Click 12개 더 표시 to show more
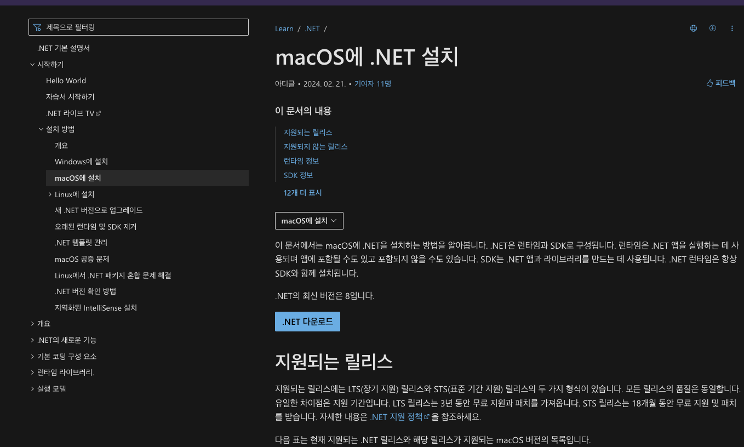Viewport: 744px width, 447px height. (x=303, y=193)
